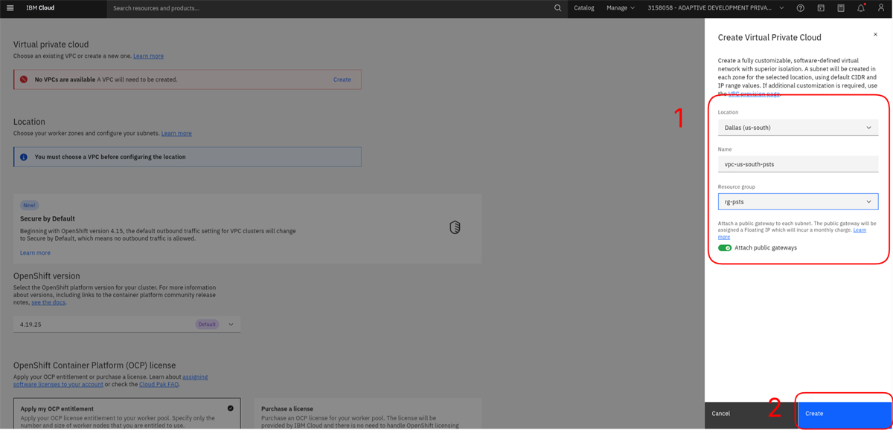Viewport: 893px width, 433px height.
Task: Click Create link in No VPCs banner
Action: 342,79
